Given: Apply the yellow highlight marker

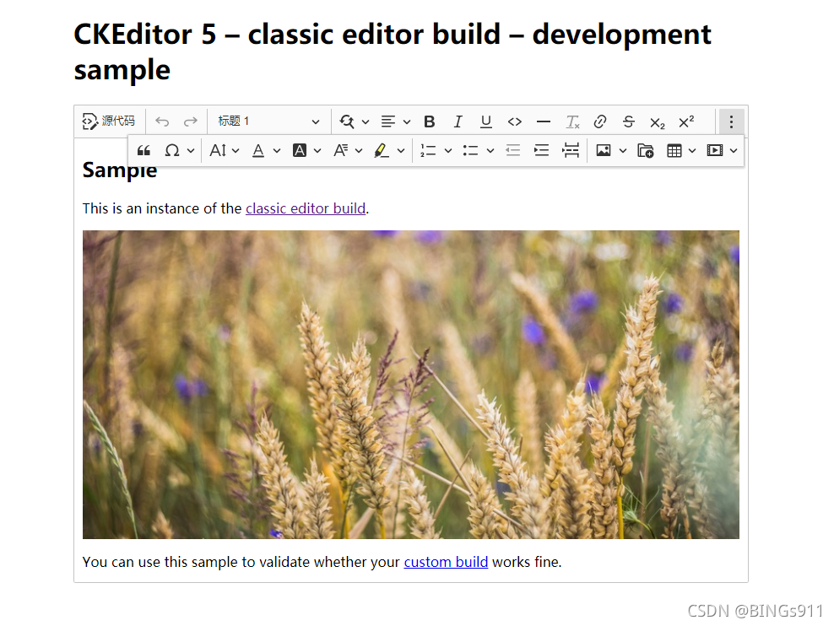Looking at the screenshot, I should [382, 150].
